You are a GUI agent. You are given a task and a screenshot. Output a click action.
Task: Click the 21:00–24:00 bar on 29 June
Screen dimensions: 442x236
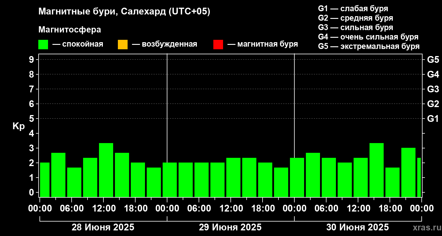coord(281,182)
